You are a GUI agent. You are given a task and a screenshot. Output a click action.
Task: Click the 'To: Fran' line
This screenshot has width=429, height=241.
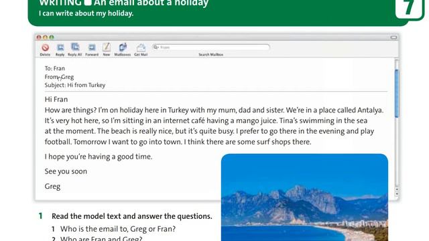click(x=55, y=68)
